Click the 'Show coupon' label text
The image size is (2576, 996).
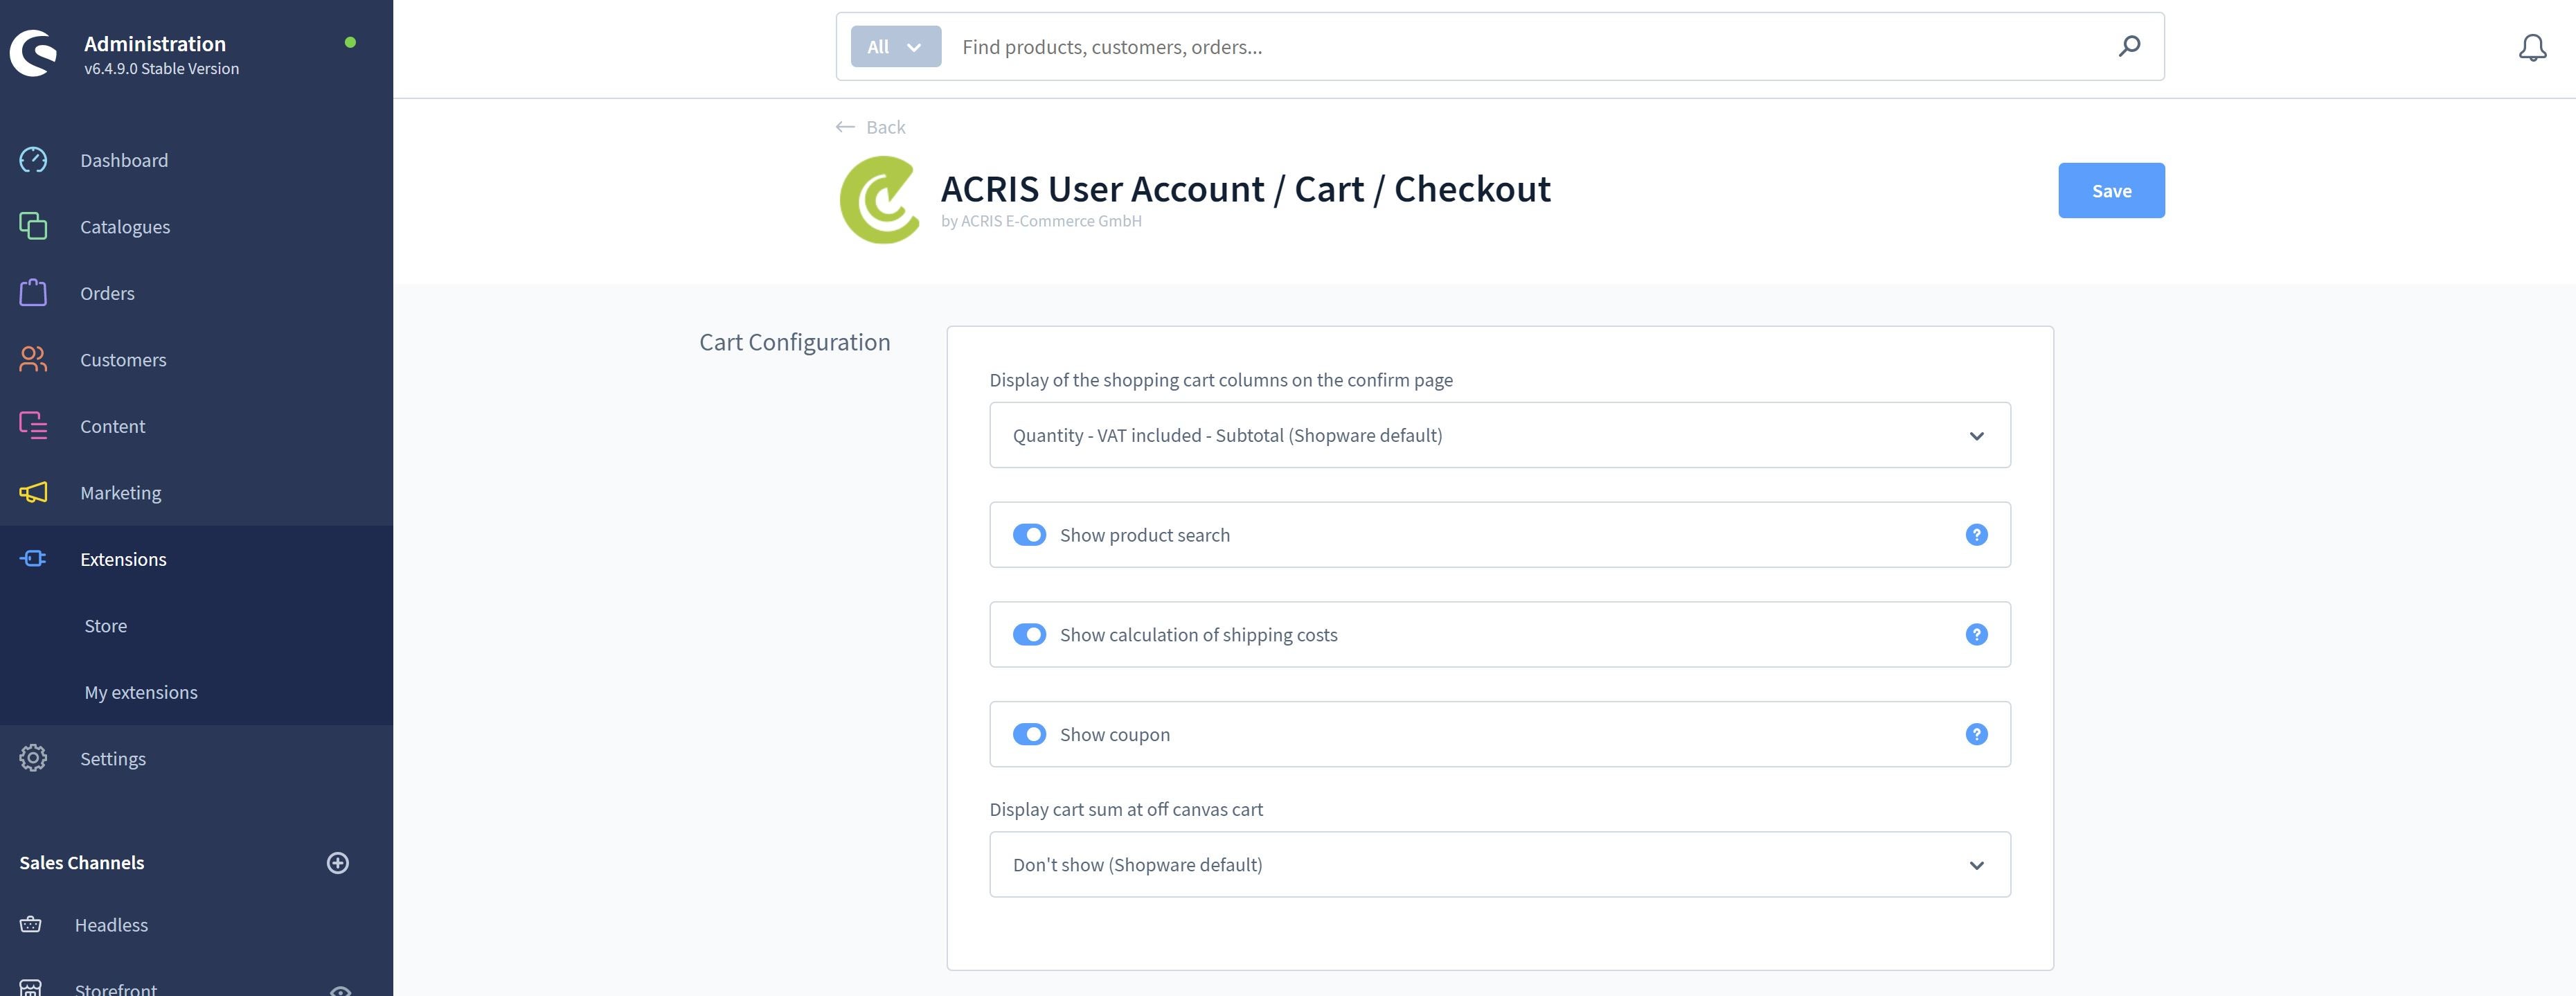pos(1115,734)
